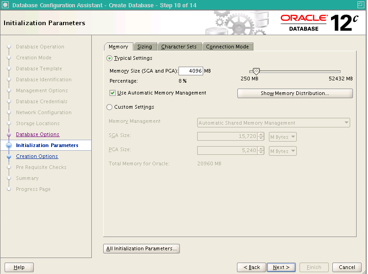
Task: Open the SGA Size units dropdown
Action: click(283, 137)
